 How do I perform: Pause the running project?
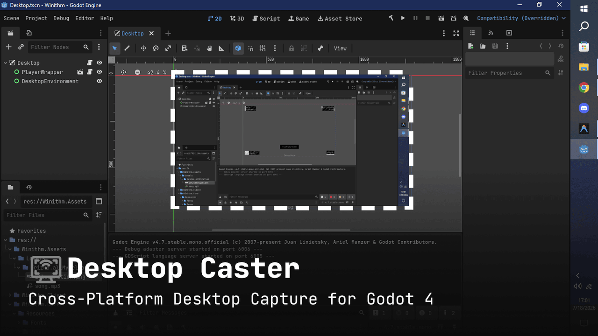415,18
